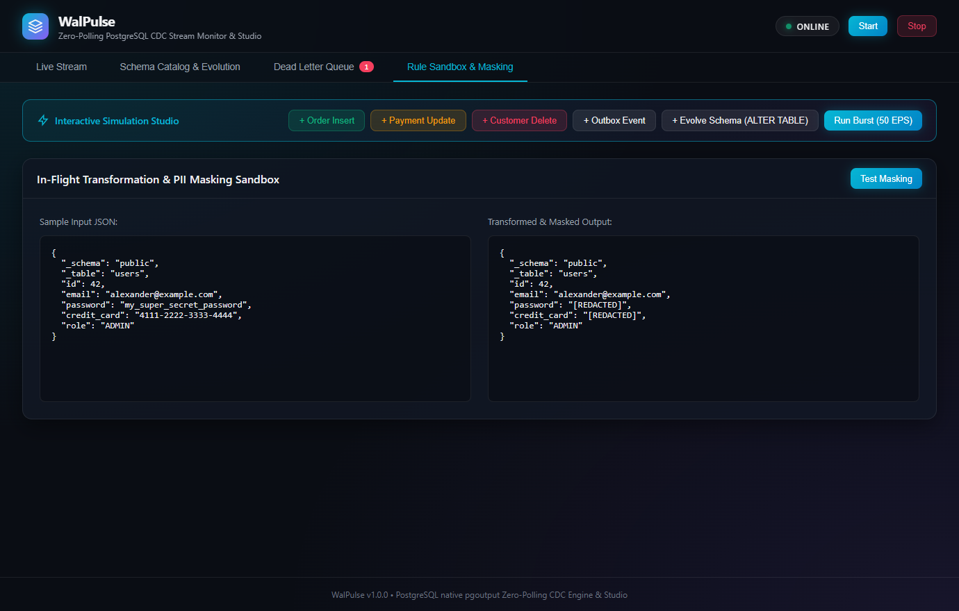The image size is (959, 611).
Task: Open the Dead Letter Queue tab
Action: coord(324,67)
